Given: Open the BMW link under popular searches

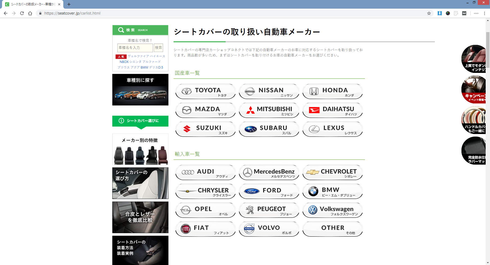Looking at the screenshot, I should (x=144, y=67).
